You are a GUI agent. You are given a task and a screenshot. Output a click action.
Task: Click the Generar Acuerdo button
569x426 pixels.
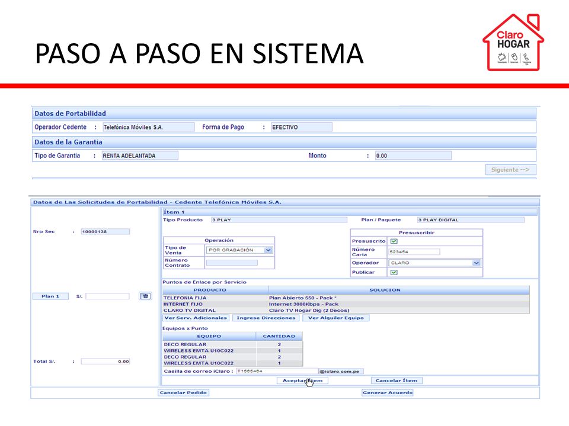pyautogui.click(x=388, y=392)
